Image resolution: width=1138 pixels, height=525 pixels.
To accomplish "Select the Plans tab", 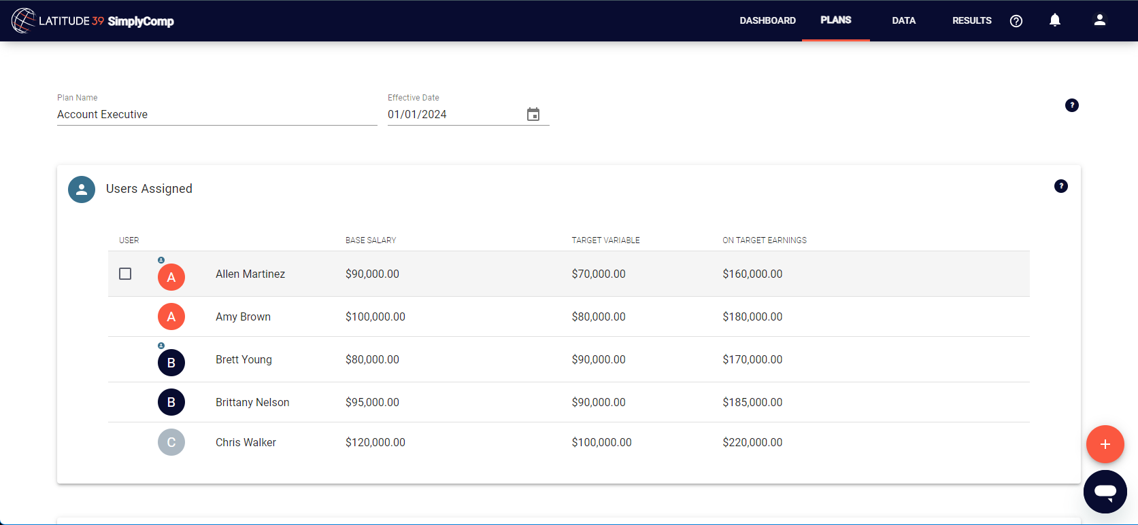I will pos(835,20).
